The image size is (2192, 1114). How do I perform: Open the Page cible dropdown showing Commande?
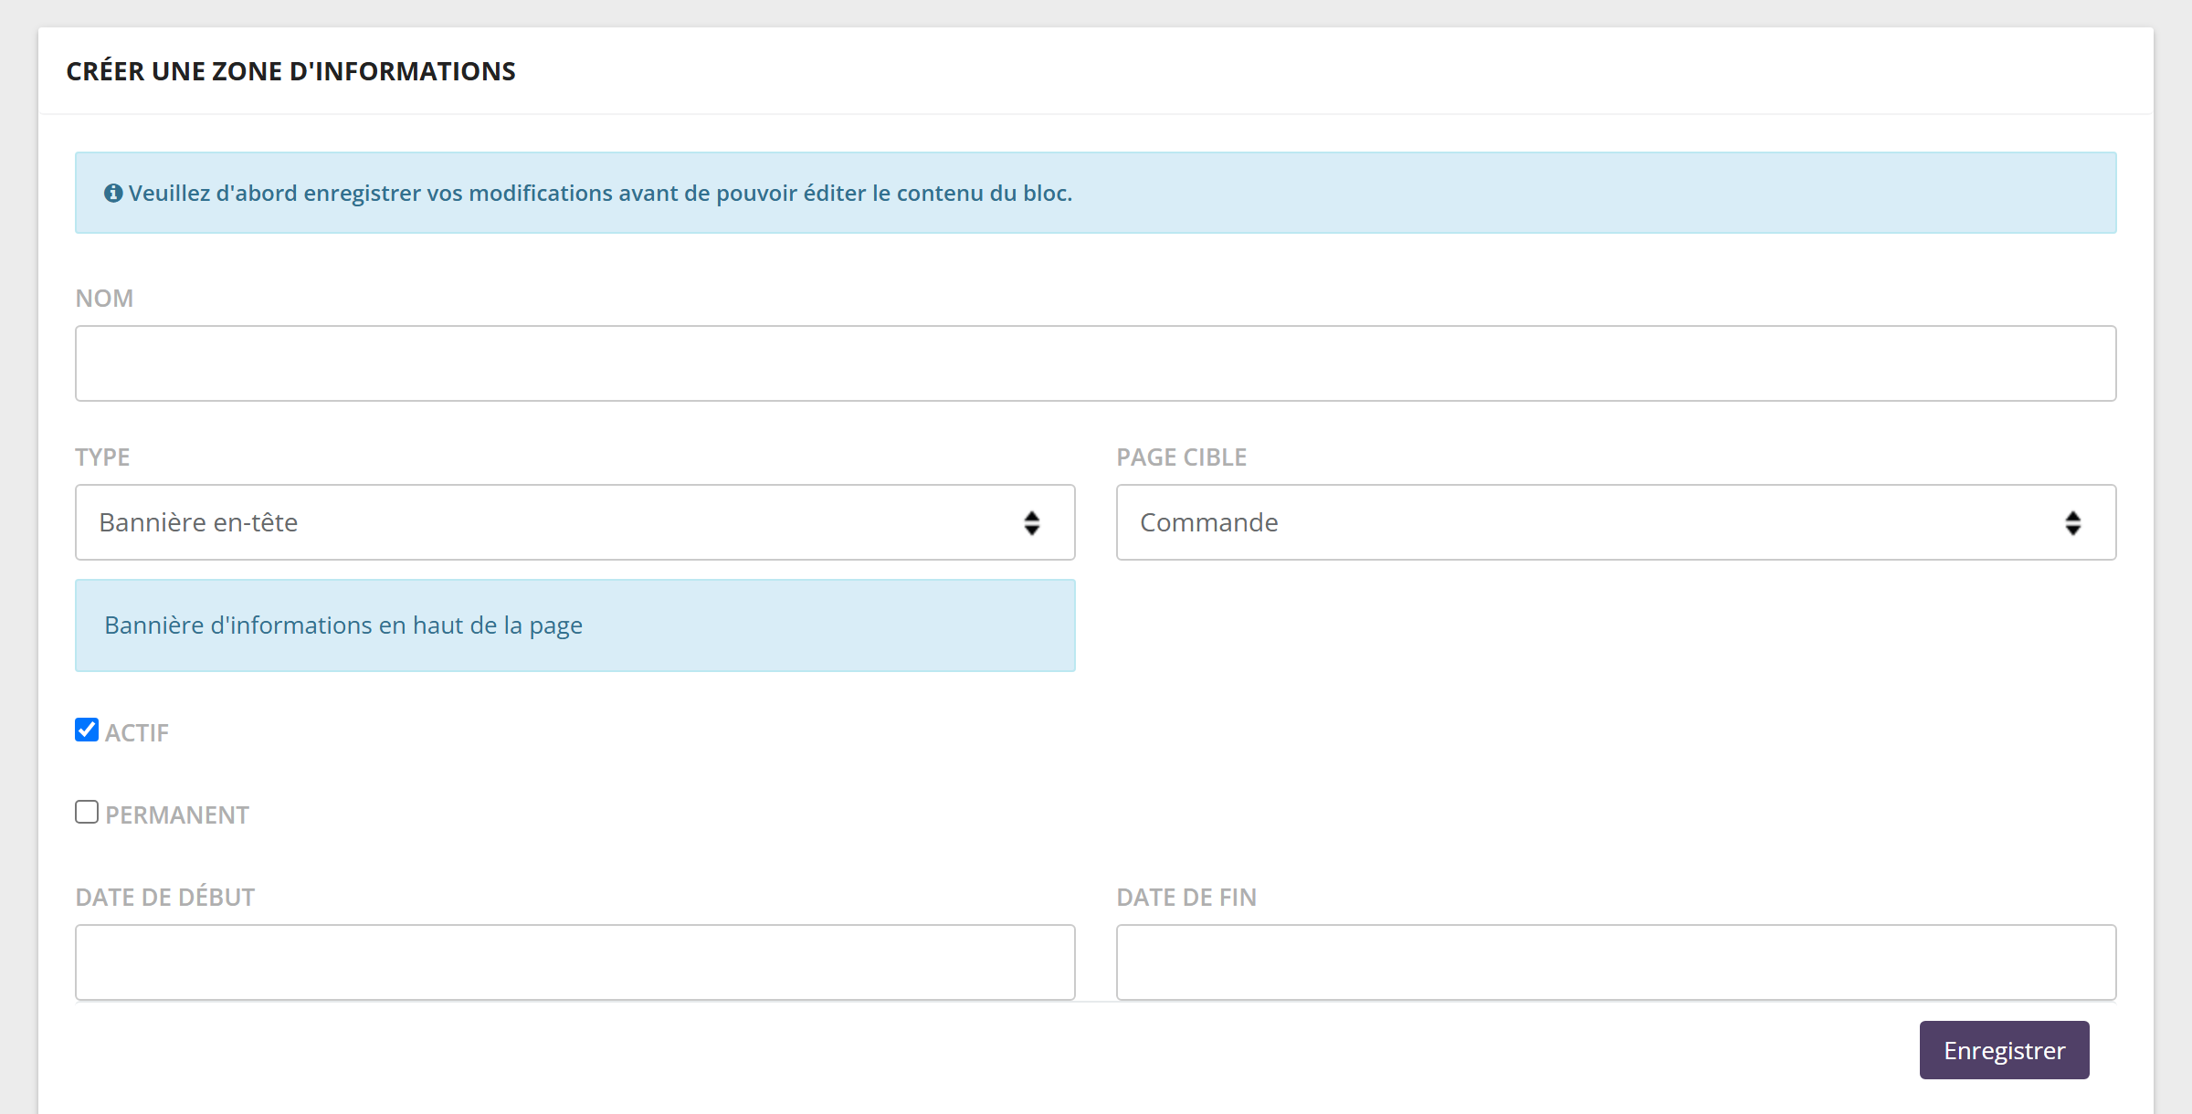pyautogui.click(x=1617, y=522)
